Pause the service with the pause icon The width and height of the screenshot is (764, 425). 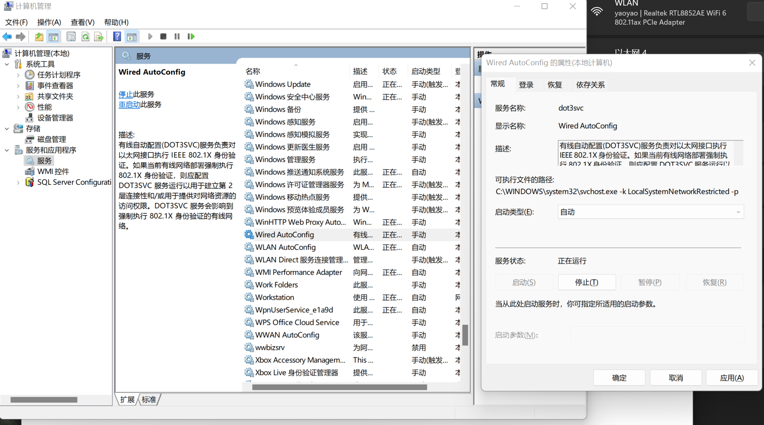[177, 36]
